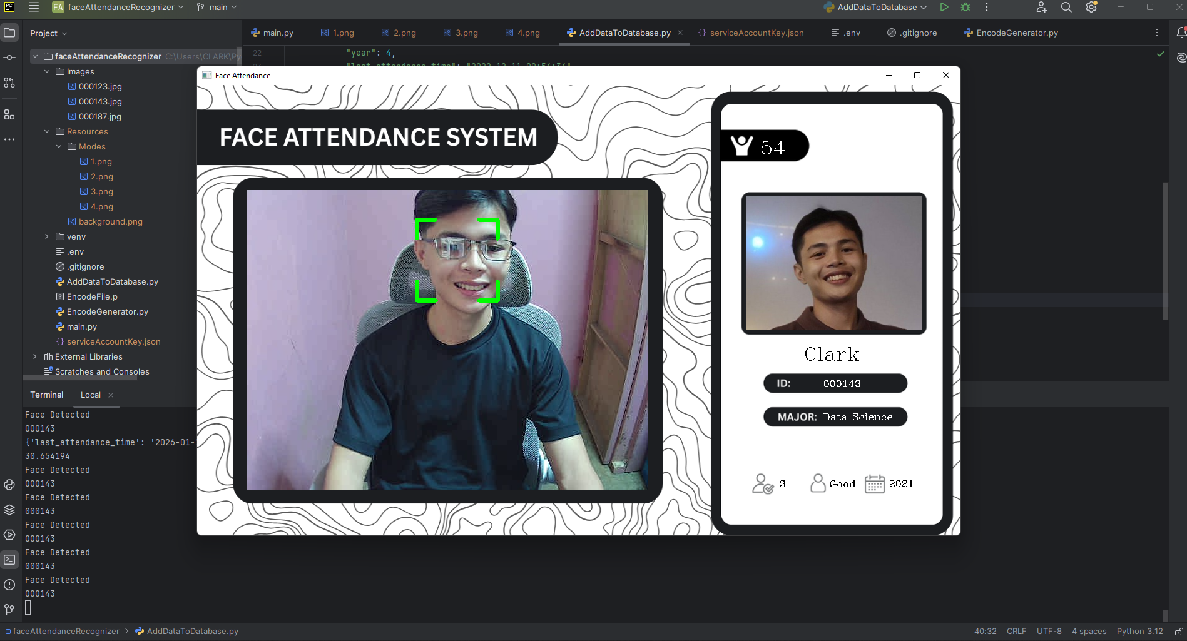Open the Problems tool window
Image resolution: width=1187 pixels, height=641 pixels.
[9, 585]
